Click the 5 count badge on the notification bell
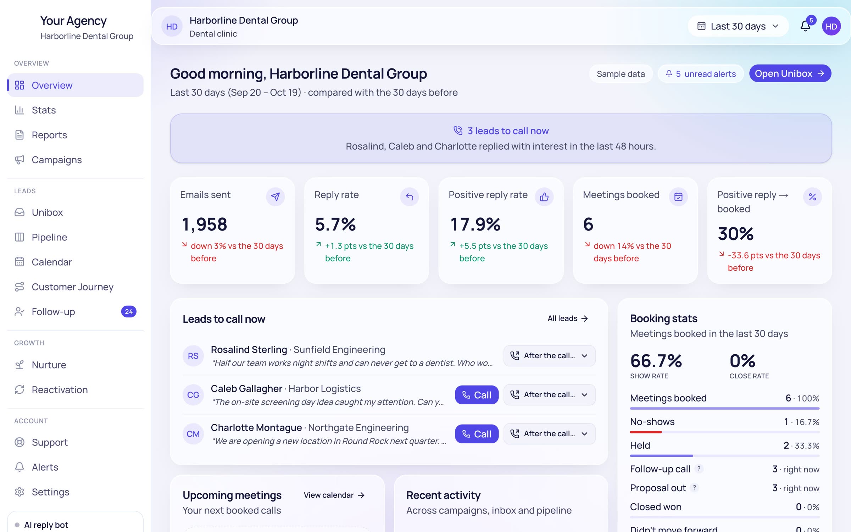 point(811,20)
